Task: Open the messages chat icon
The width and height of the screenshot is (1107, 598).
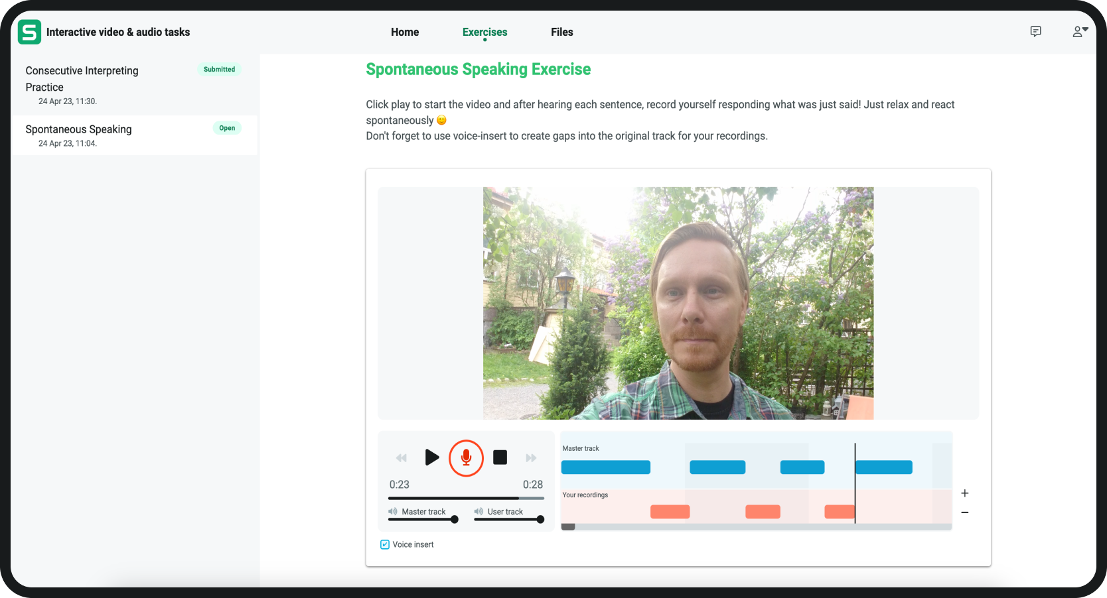Action: (x=1035, y=32)
